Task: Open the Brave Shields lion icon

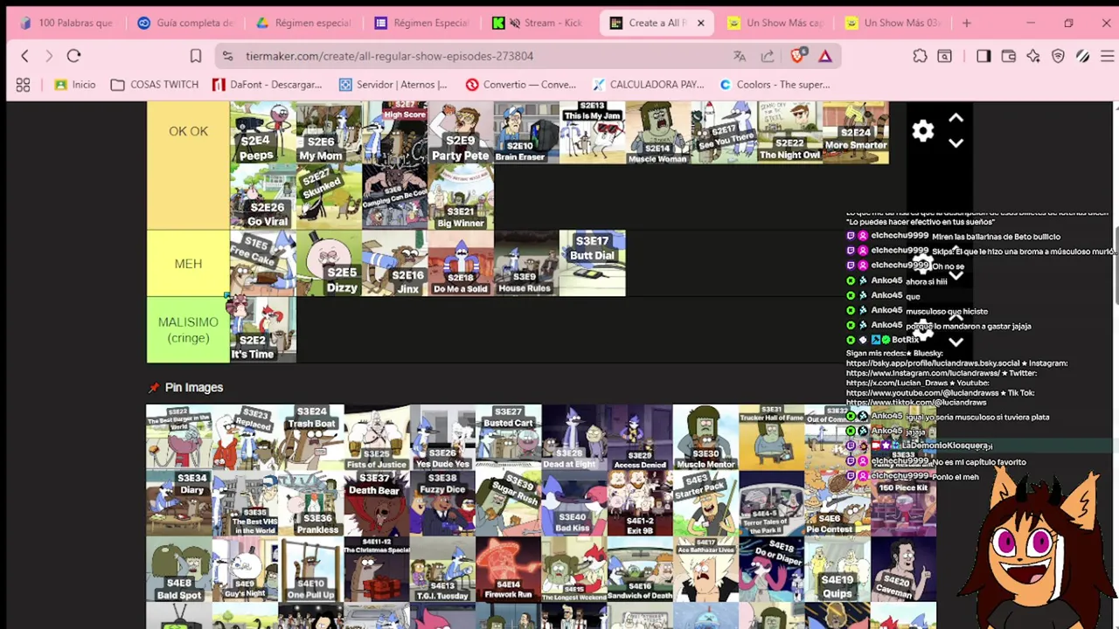Action: pyautogui.click(x=797, y=56)
